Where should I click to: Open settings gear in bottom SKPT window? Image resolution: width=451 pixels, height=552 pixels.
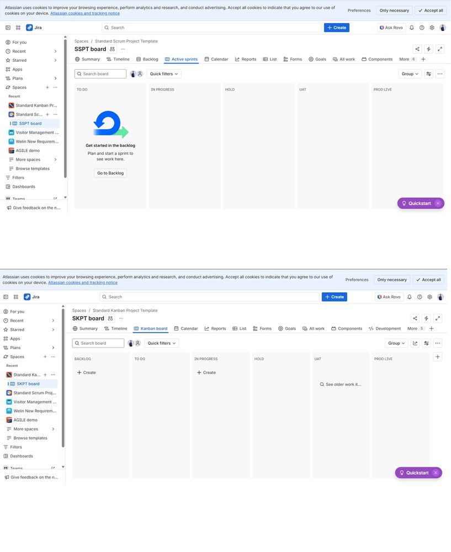pyautogui.click(x=430, y=297)
